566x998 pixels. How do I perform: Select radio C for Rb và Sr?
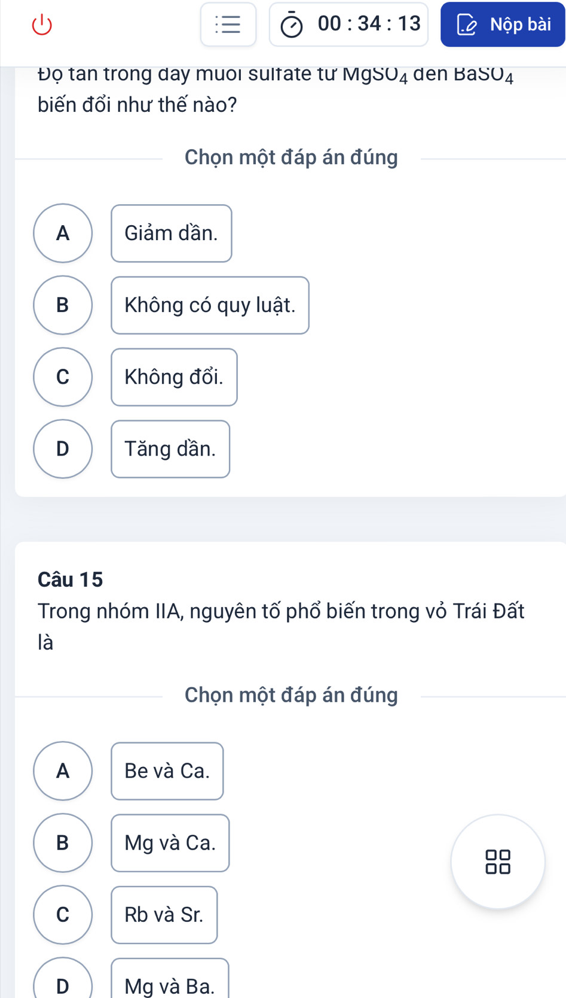tap(63, 914)
